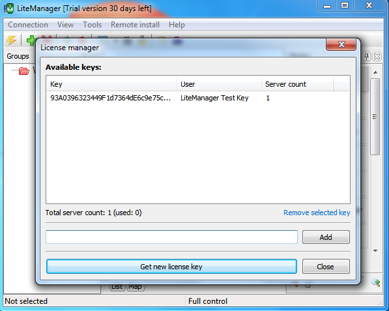Sort by the Server count column header
389x311 pixels.
click(298, 84)
